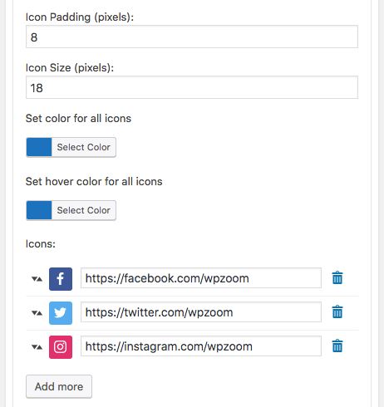Click the reorder arrows beside Instagram row
This screenshot has height=407, width=384.
click(37, 347)
